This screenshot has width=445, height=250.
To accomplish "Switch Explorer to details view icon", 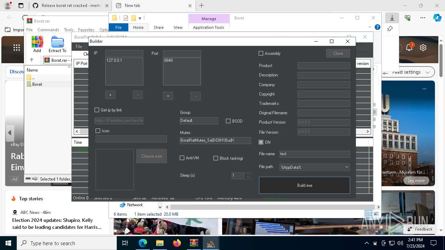I will tap(369, 214).
